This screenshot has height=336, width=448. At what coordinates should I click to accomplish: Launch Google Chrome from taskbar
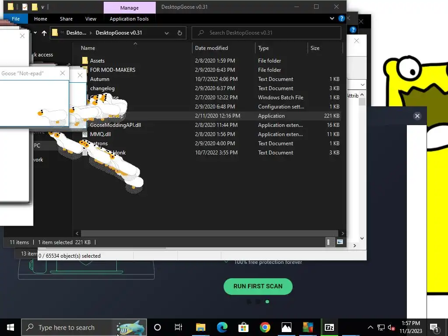(265, 327)
